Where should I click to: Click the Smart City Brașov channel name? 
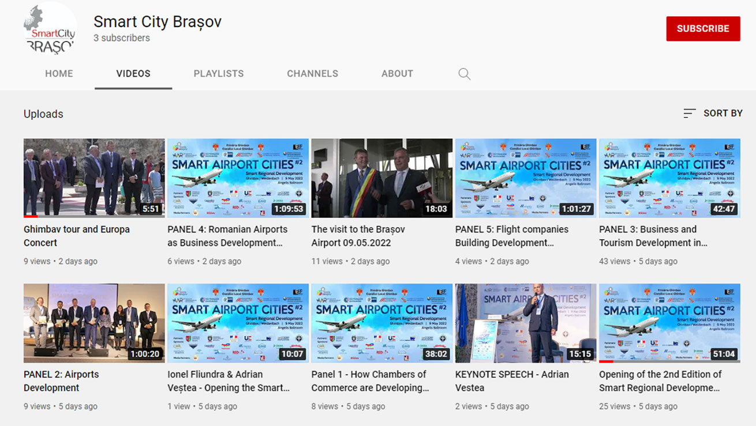(x=158, y=22)
